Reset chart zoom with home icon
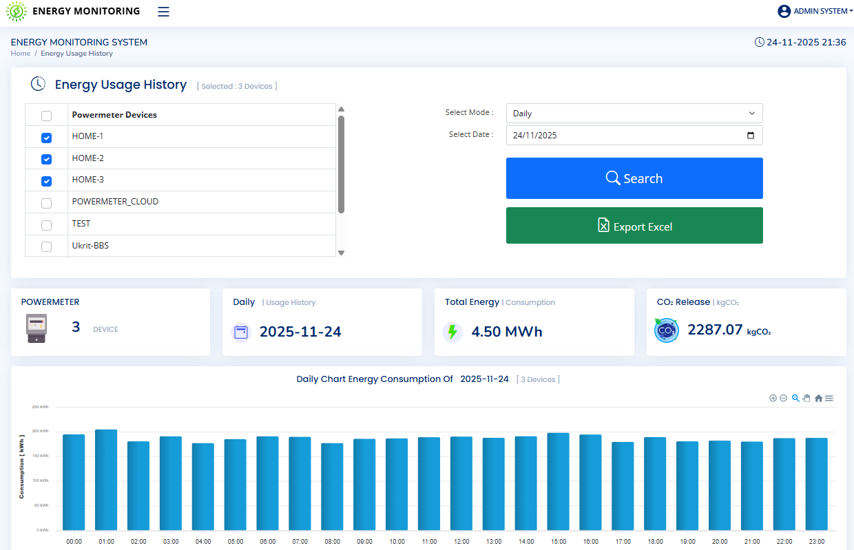 coord(818,398)
